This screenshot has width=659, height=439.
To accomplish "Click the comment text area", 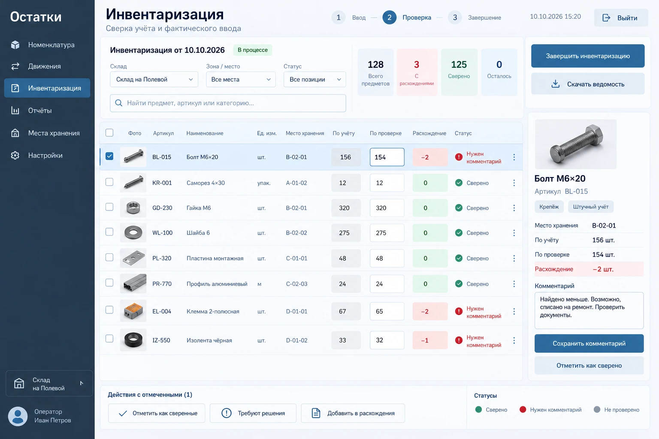I will pyautogui.click(x=589, y=310).
